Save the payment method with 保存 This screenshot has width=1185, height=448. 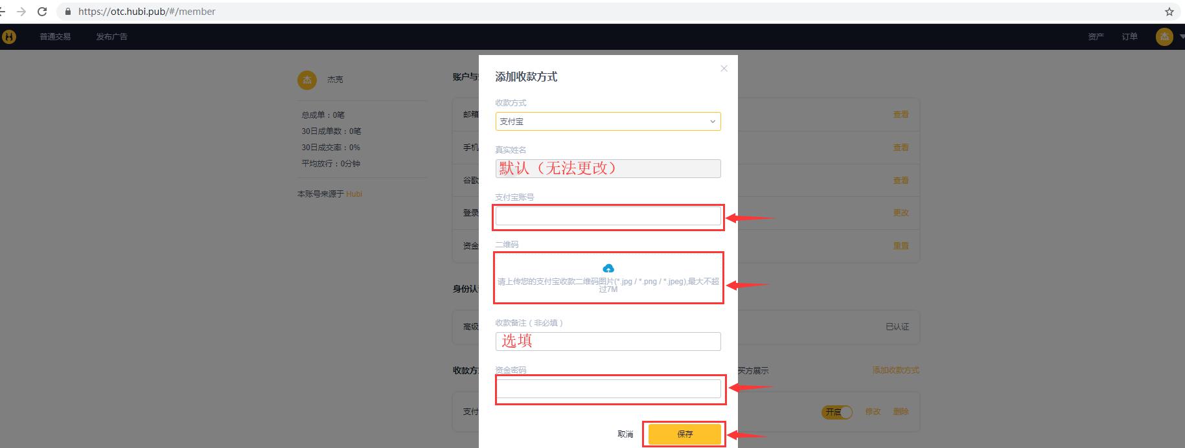[x=685, y=434]
